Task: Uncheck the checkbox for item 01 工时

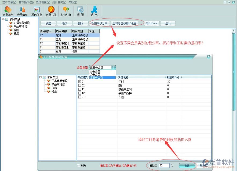Action: 79,82
